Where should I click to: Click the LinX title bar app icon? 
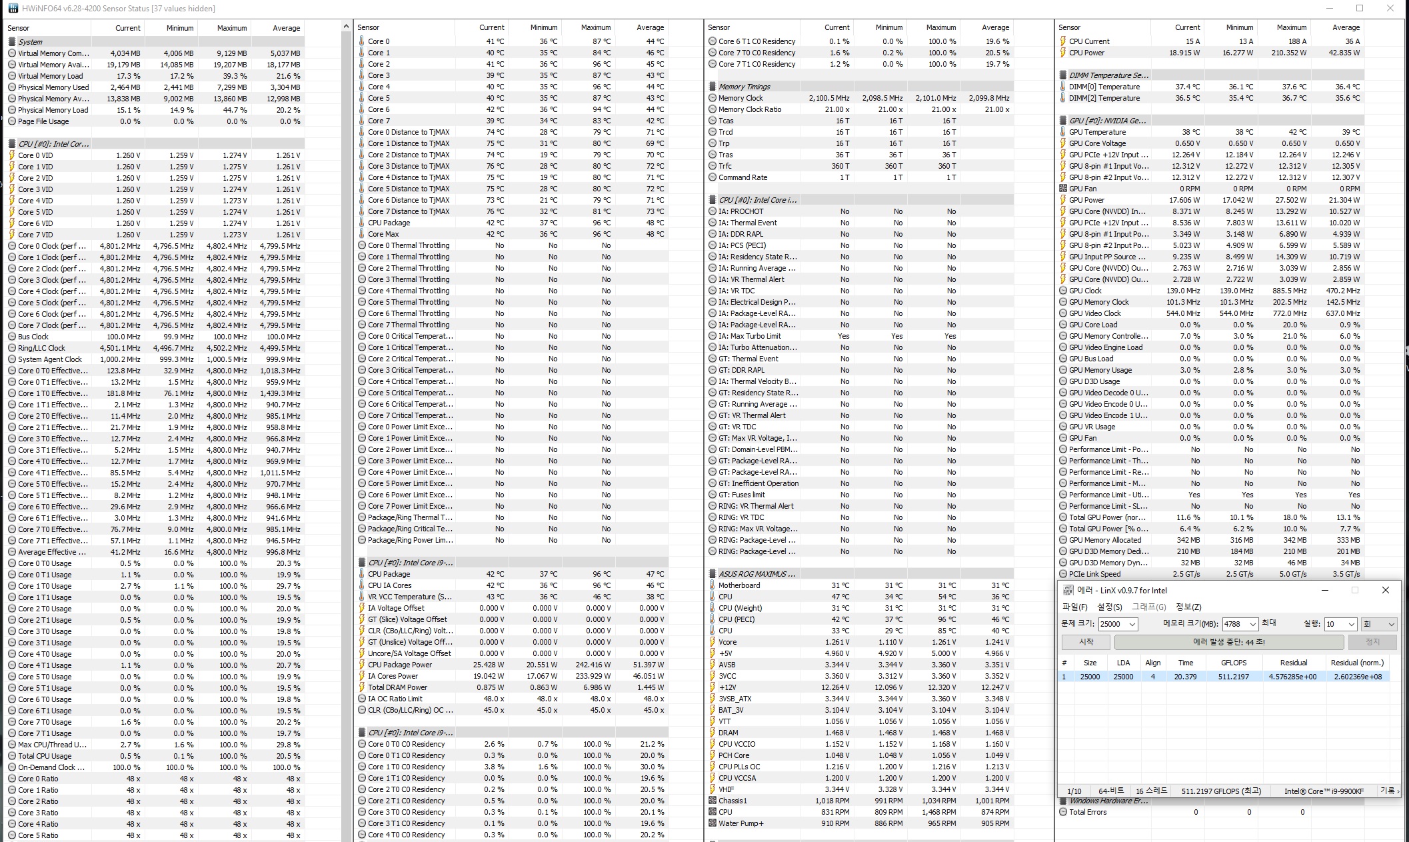[1068, 590]
